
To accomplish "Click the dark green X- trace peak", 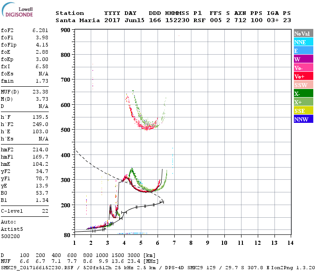I will [x=132, y=169].
